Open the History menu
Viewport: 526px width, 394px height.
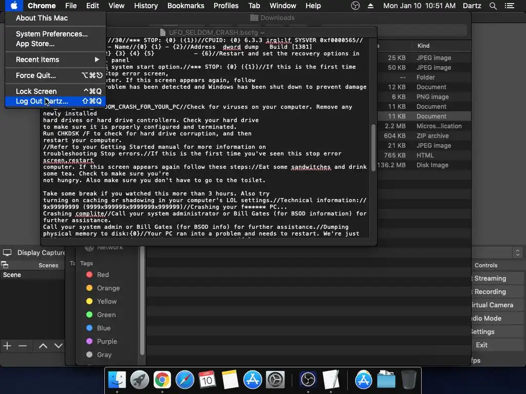tap(146, 6)
